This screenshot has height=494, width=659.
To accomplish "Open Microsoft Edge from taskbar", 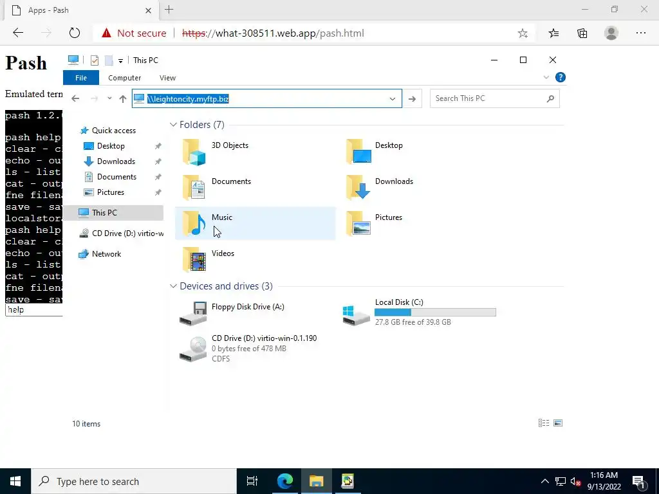I will coord(285,481).
